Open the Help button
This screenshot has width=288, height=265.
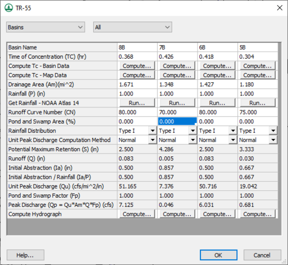pos(25,255)
